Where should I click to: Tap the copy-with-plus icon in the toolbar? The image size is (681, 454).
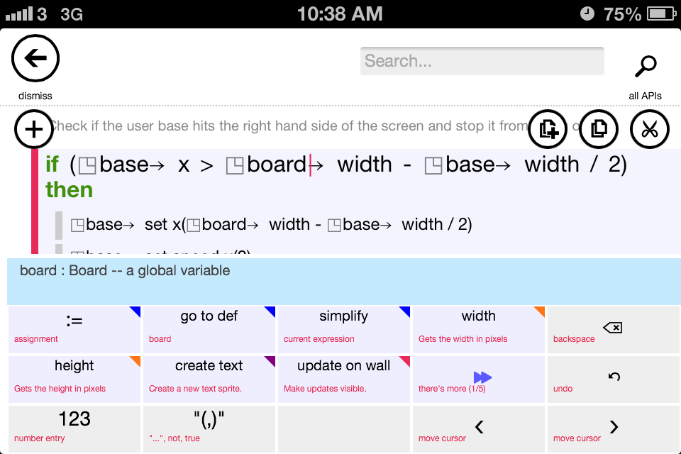547,129
